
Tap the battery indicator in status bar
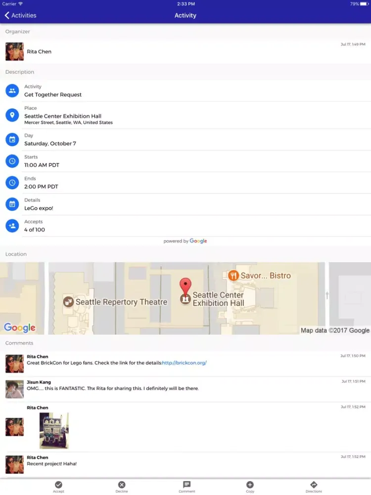(363, 4)
